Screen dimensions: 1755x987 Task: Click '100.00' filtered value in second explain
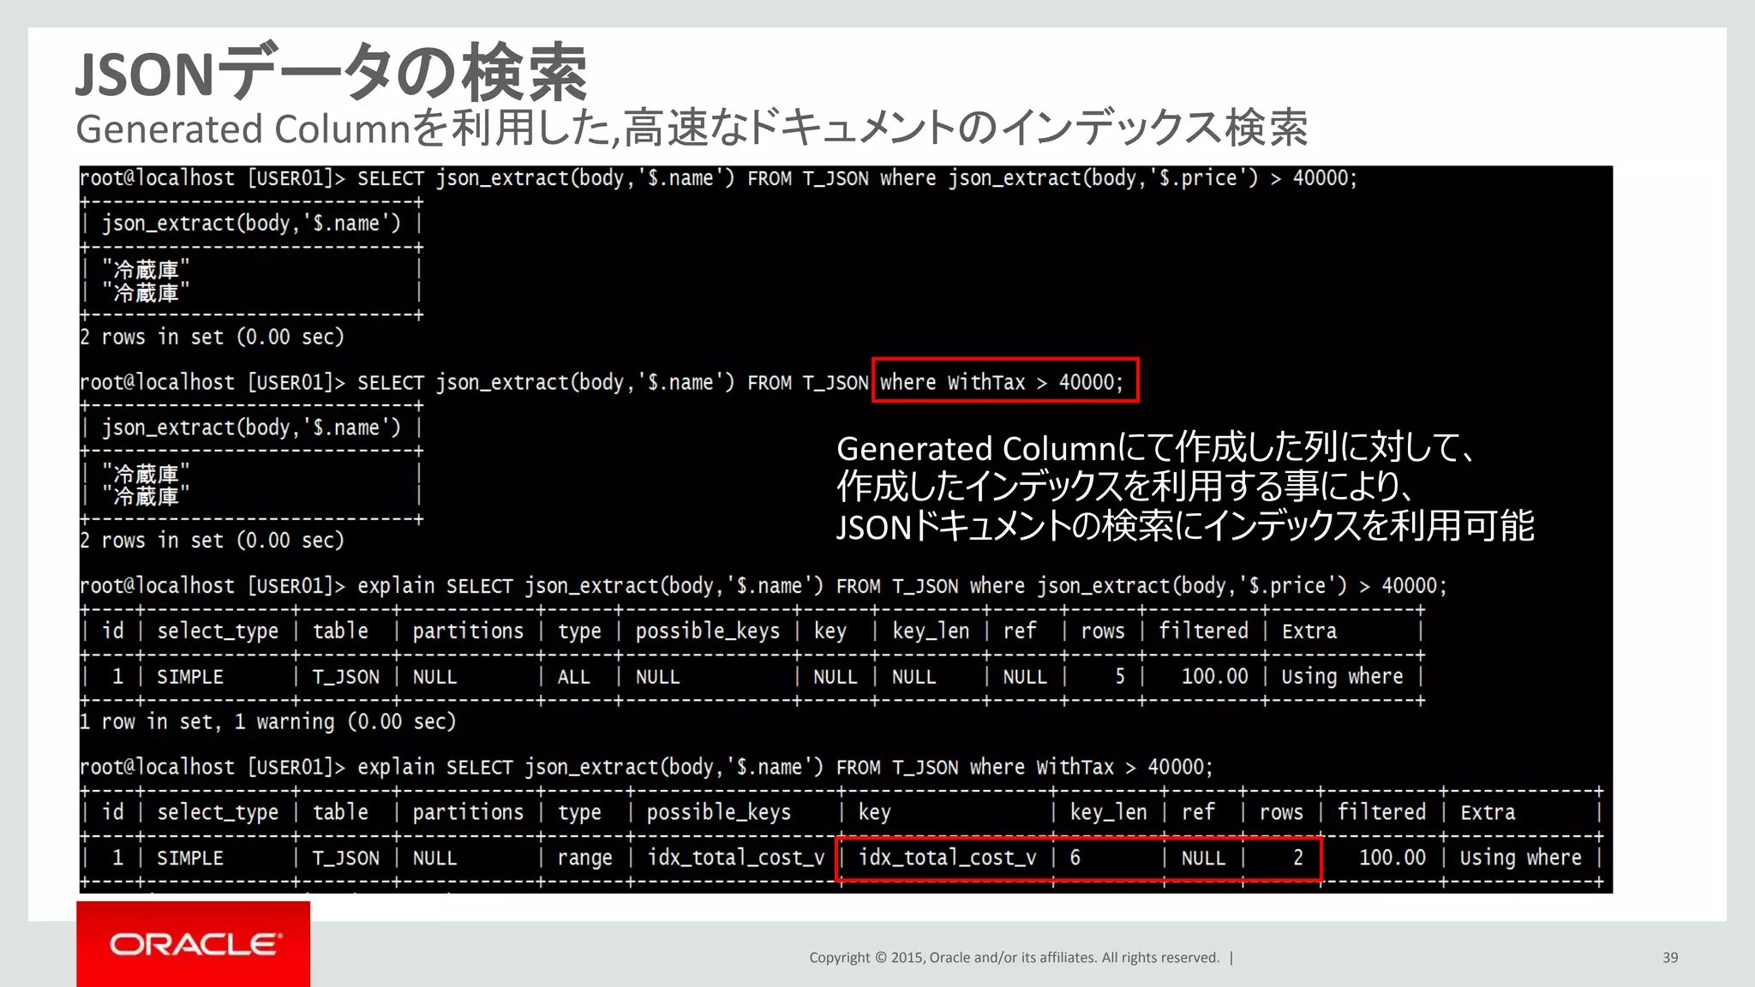[1392, 858]
